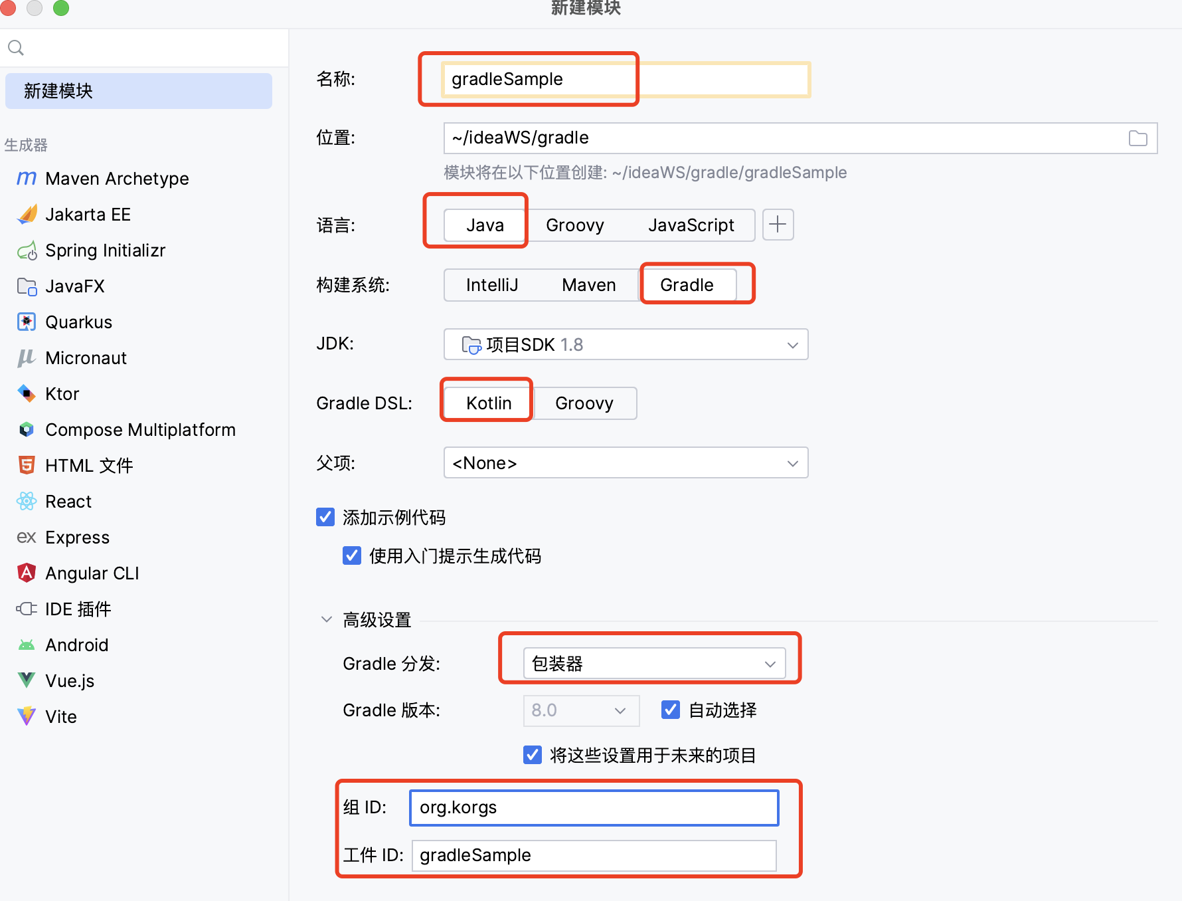The width and height of the screenshot is (1182, 901).
Task: Open the React generator
Action: (x=68, y=501)
